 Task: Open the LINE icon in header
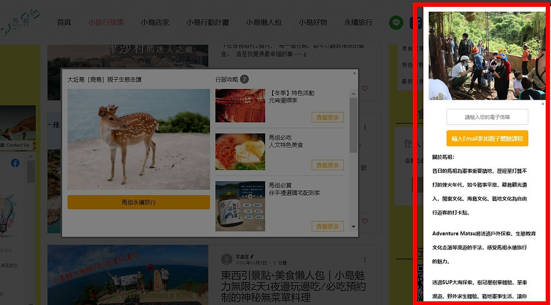click(396, 23)
